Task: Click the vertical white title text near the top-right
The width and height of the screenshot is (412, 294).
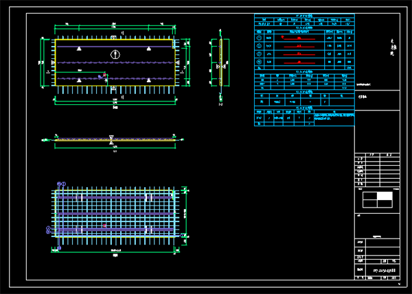Action: (393, 47)
